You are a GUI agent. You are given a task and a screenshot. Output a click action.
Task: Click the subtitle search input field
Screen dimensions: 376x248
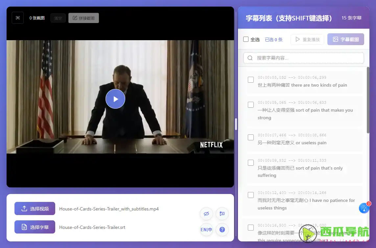(x=304, y=58)
